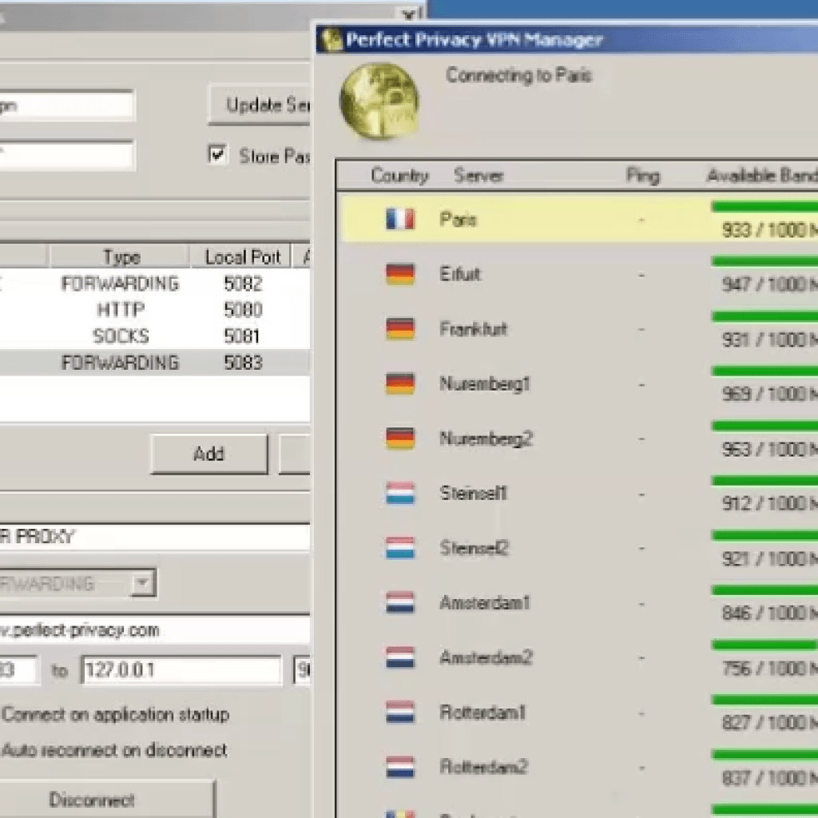
Task: Sort by Available Bandwidth column header
Action: 762,176
